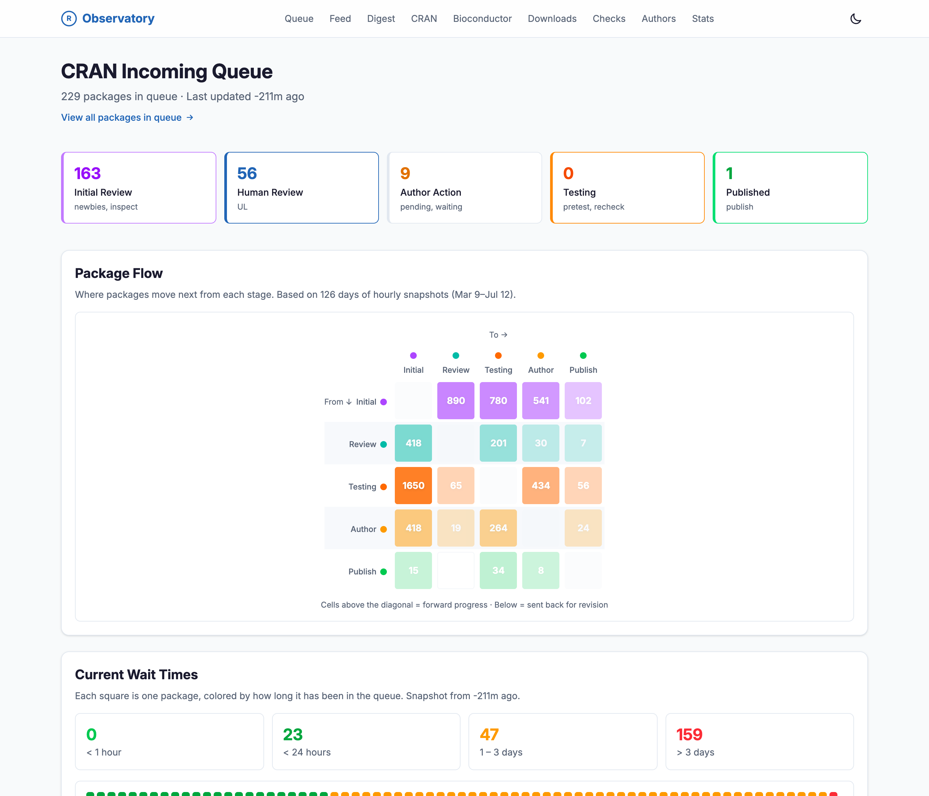Open the Testing card showing 0

pyautogui.click(x=627, y=188)
